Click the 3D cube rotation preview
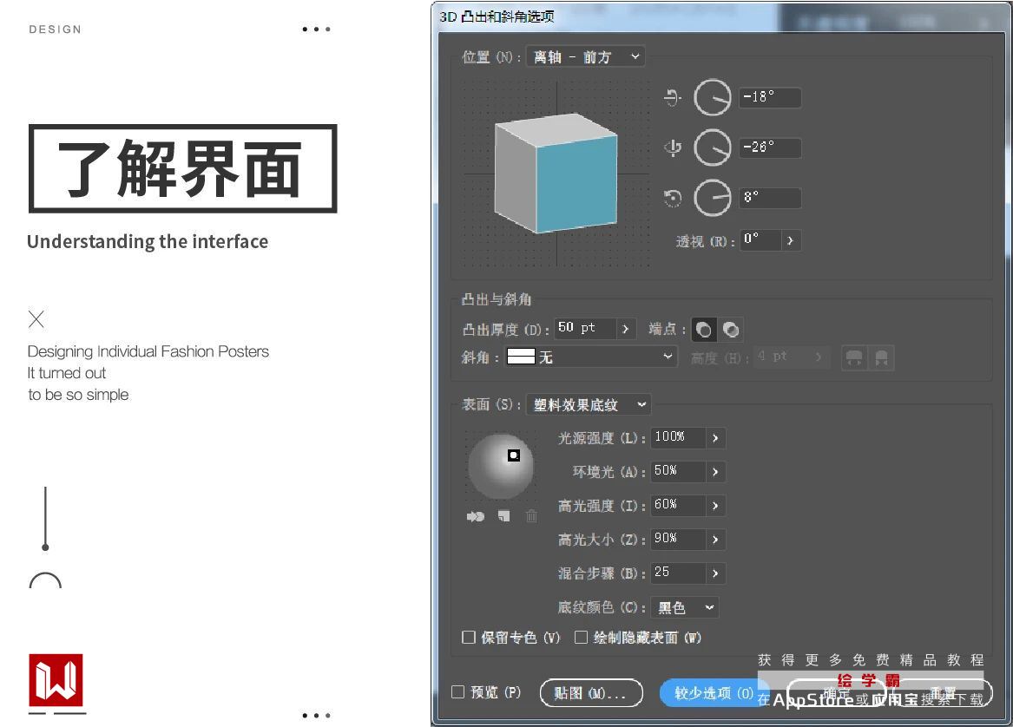The height and width of the screenshot is (727, 1013). 556,173
